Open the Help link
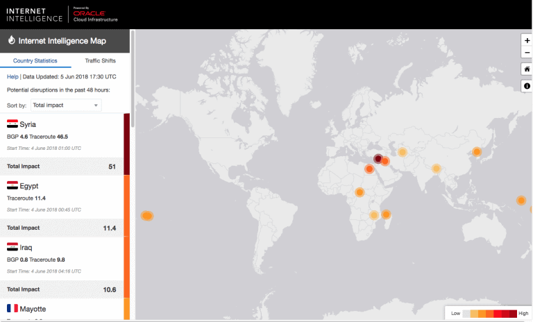The image size is (533, 322). (x=12, y=76)
